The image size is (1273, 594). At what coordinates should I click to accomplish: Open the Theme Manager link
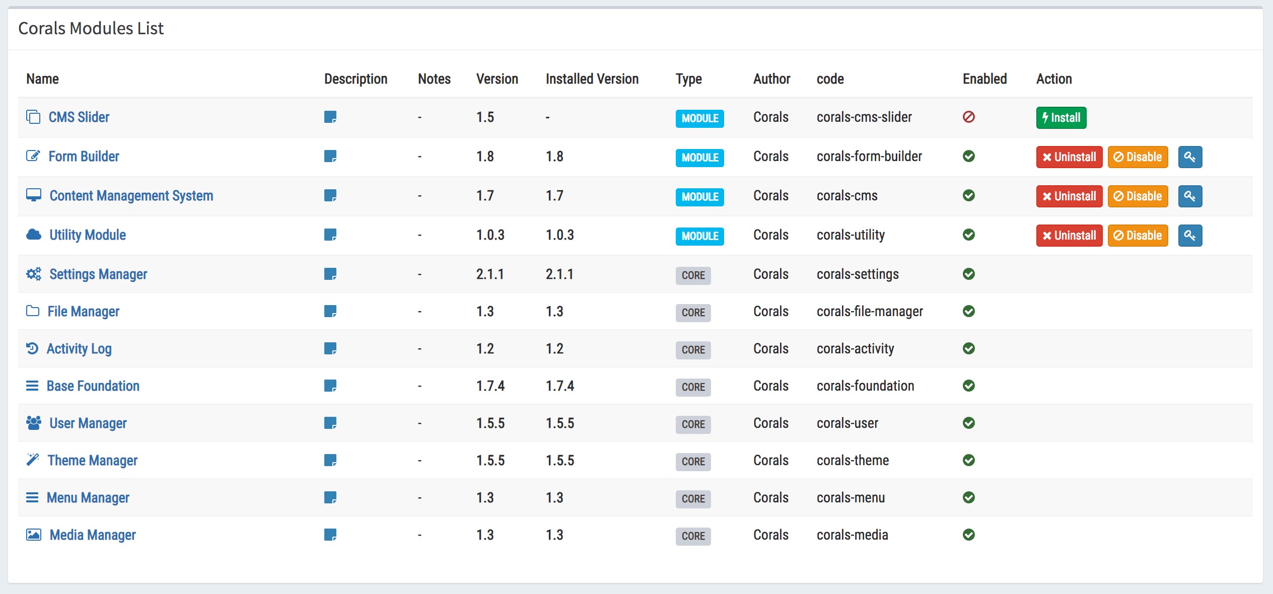(93, 461)
